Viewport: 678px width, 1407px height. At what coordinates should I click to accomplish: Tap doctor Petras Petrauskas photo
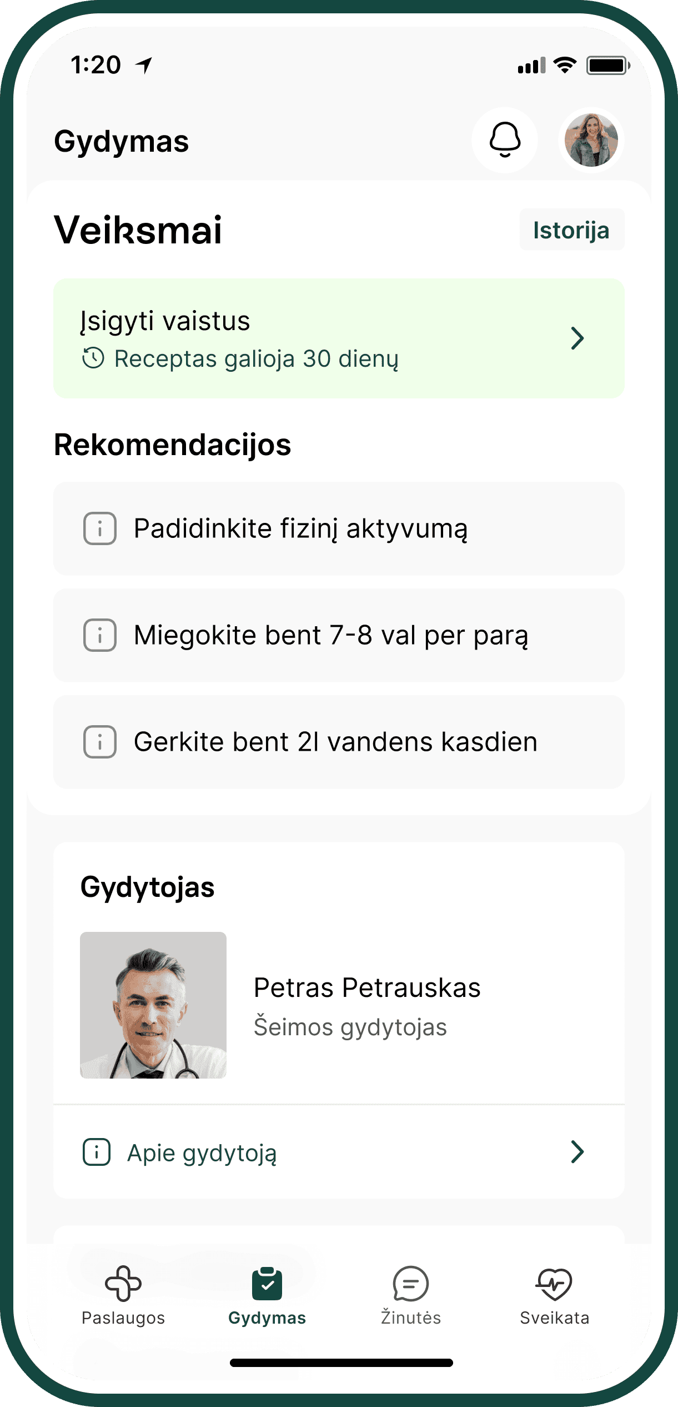tap(153, 1005)
